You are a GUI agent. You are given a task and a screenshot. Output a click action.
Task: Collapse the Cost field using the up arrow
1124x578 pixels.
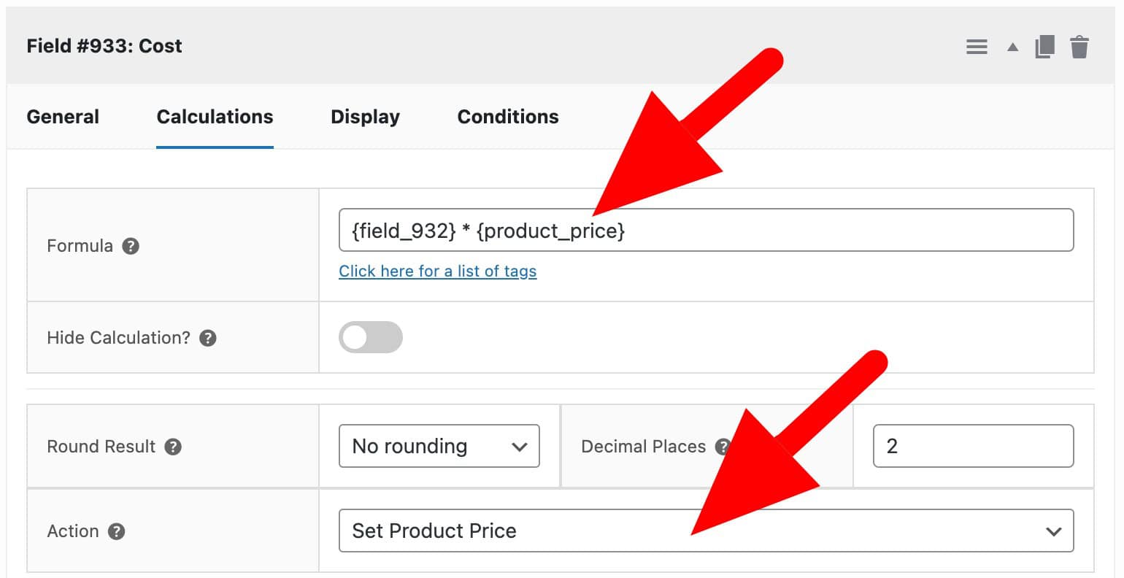(1012, 46)
